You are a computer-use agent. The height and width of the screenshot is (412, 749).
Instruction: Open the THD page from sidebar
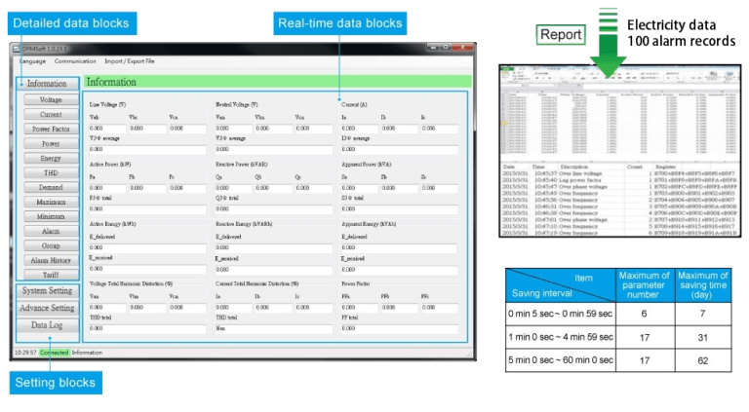[51, 172]
